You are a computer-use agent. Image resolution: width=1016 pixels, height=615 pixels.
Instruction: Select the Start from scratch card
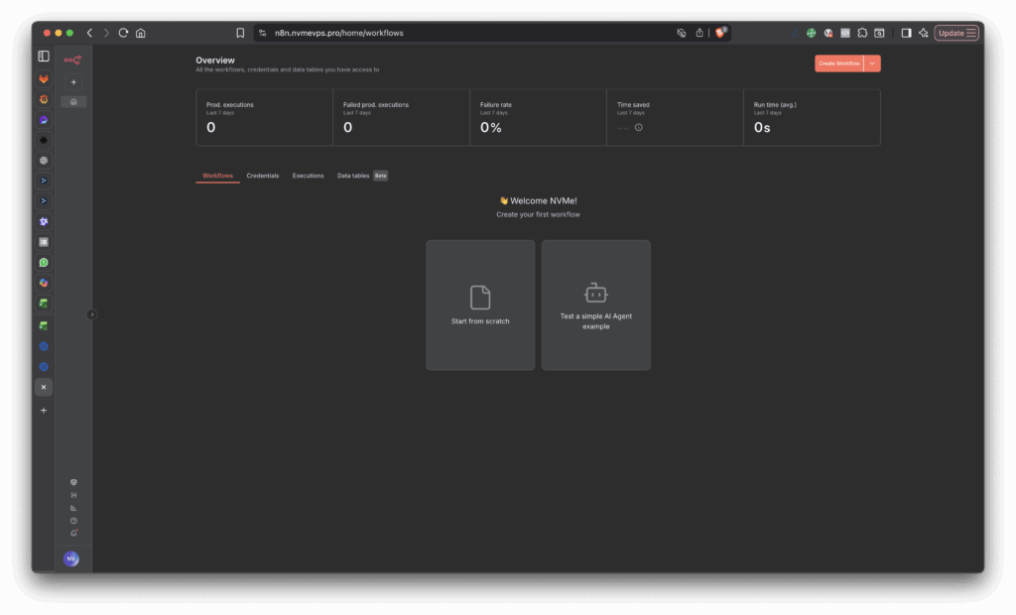[x=480, y=305]
